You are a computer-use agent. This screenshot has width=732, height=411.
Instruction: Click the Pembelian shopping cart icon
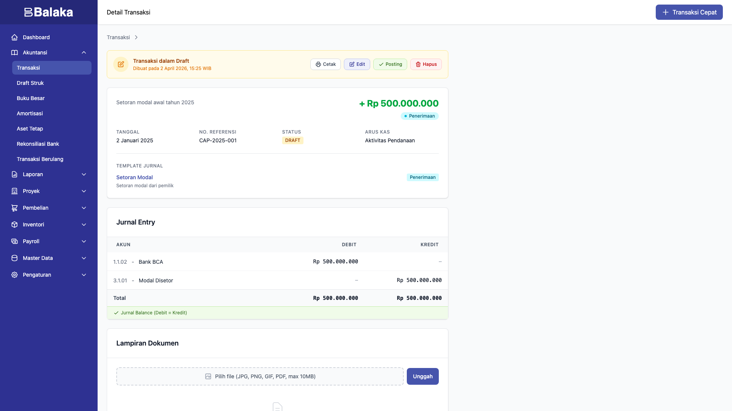click(x=14, y=208)
